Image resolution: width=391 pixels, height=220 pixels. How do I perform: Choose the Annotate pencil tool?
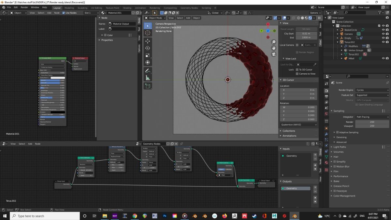click(148, 71)
